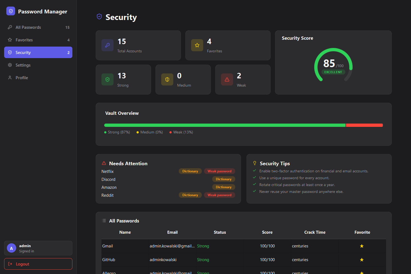This screenshot has height=274, width=411.
Task: Click the Status column header
Action: click(220, 232)
